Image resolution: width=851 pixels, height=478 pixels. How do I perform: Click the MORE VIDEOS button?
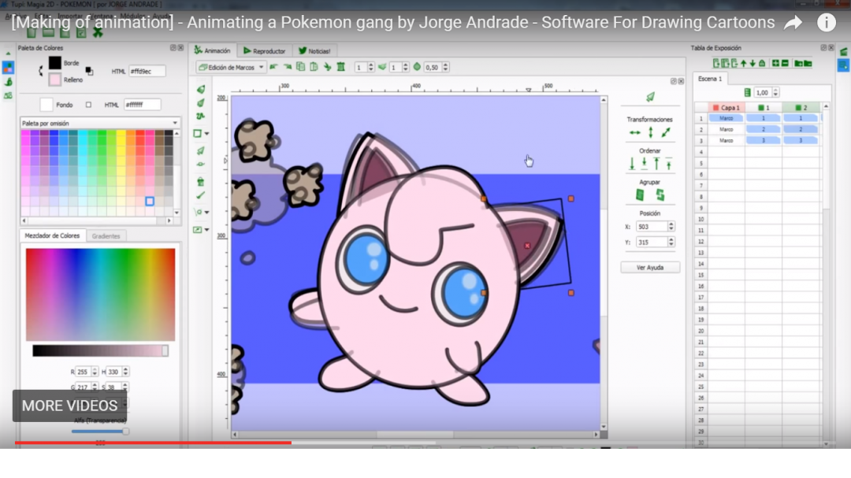[x=69, y=406]
